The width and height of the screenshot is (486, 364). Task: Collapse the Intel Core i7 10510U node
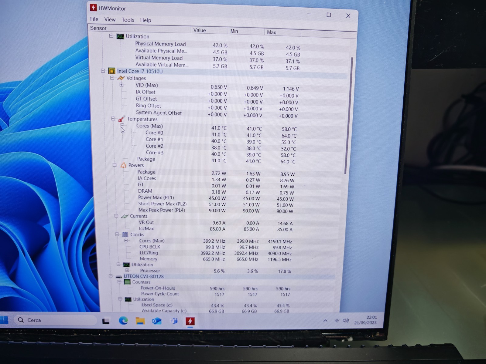tap(103, 71)
